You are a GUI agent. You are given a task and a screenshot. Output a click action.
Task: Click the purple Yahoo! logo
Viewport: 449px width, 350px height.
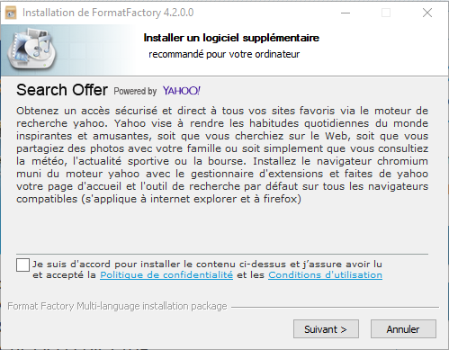click(182, 91)
